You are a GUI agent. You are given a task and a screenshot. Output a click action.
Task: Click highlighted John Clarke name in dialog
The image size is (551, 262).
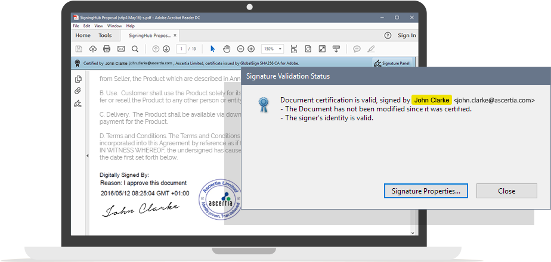pyautogui.click(x=432, y=100)
